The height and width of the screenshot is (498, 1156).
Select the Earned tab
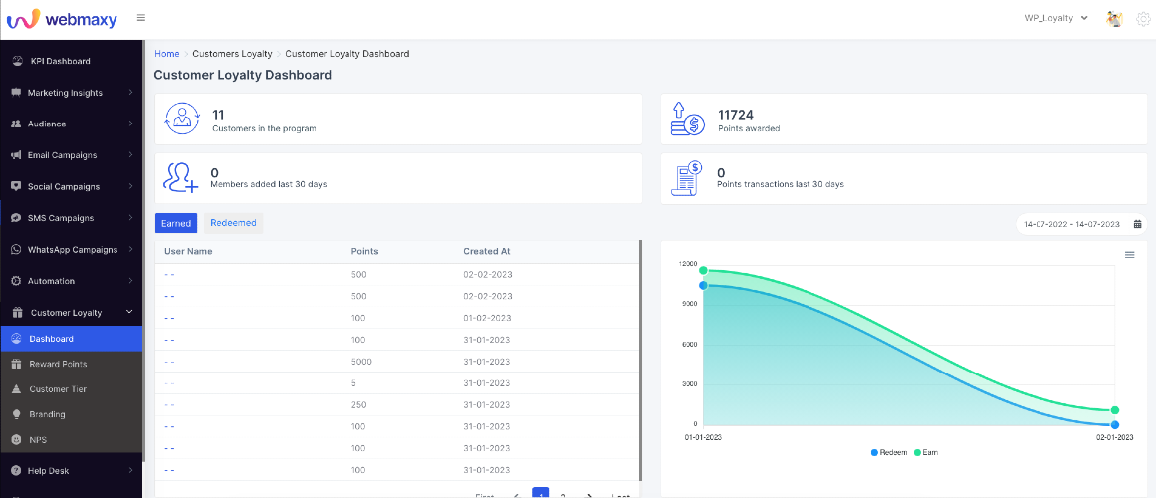pos(176,223)
